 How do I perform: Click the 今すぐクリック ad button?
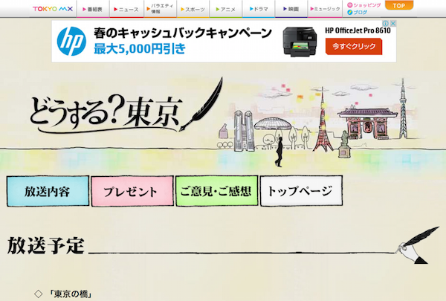tap(354, 46)
